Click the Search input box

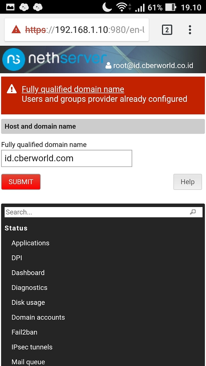[89, 212]
